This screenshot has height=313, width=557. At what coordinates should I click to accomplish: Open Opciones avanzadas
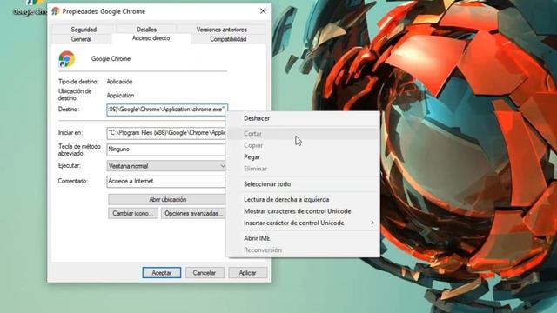pos(193,213)
